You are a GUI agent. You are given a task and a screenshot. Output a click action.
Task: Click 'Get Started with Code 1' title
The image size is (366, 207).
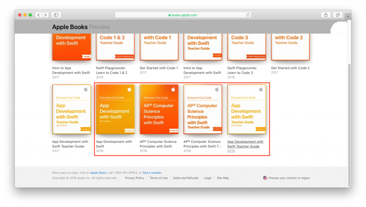(159, 68)
